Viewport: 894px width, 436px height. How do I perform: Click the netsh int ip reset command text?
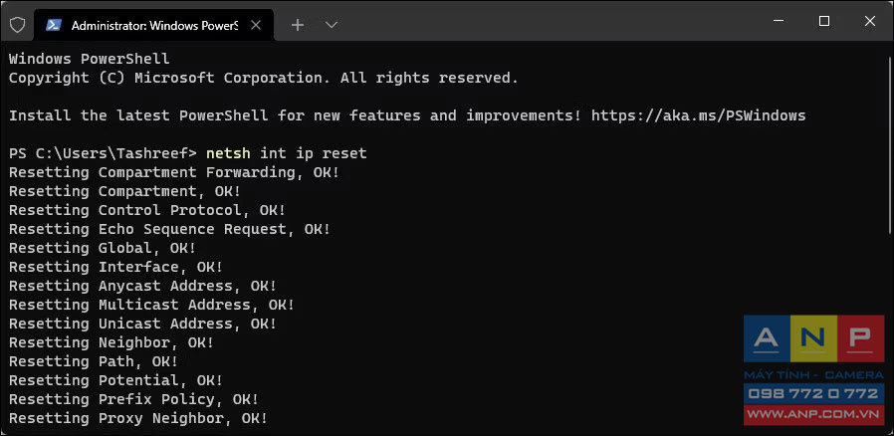click(x=286, y=153)
